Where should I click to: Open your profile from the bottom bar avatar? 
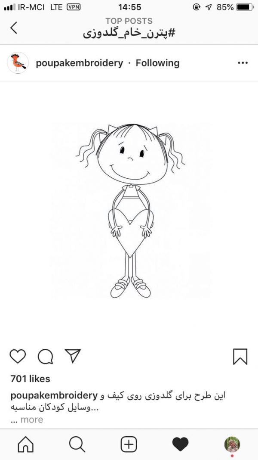point(232,444)
